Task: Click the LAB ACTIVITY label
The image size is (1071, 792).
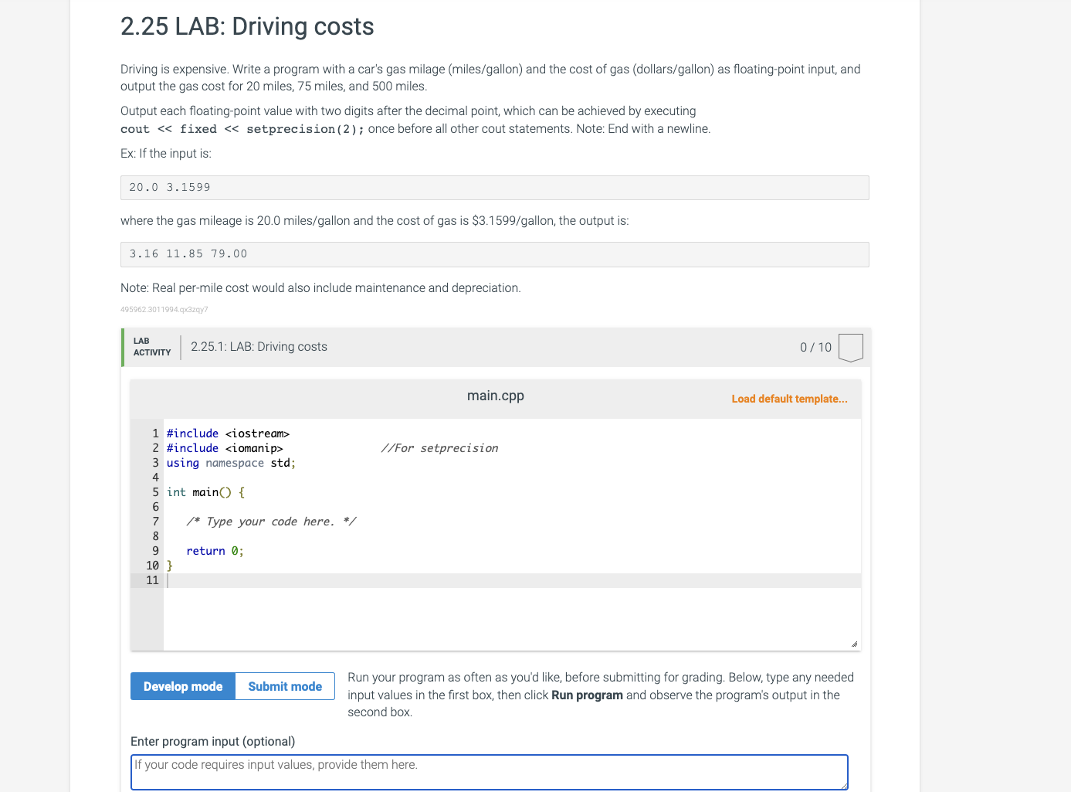Action: pos(151,346)
